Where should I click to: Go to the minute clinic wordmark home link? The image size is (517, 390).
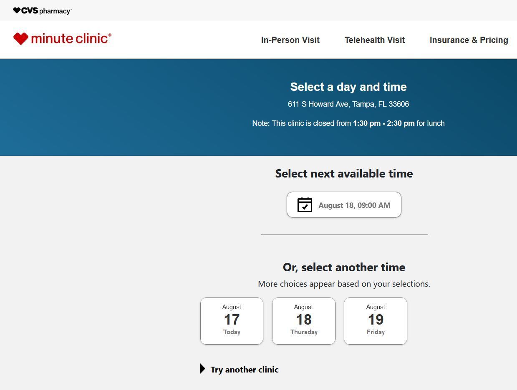70,38
